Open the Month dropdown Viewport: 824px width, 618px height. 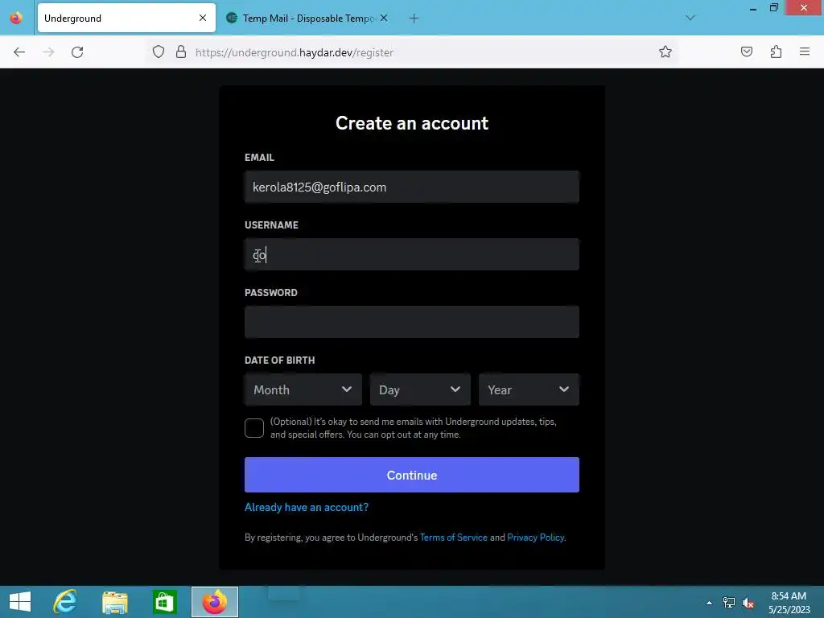(x=303, y=389)
